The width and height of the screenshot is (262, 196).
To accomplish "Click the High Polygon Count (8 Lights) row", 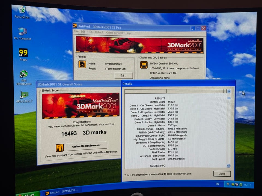I will tap(159, 139).
